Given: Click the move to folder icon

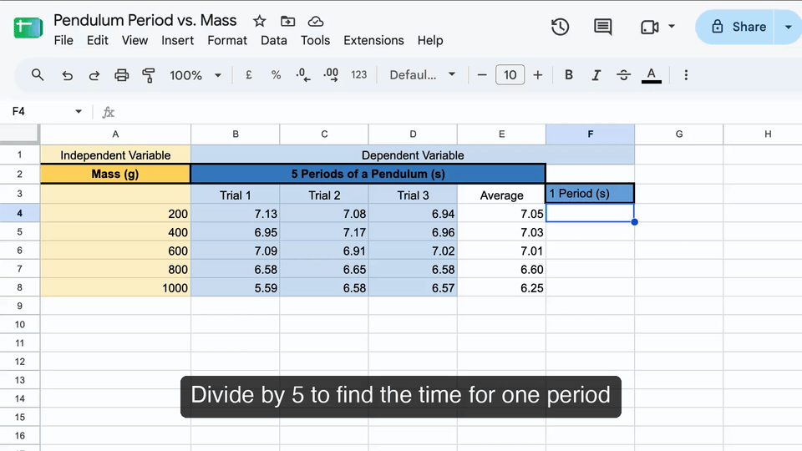Looking at the screenshot, I should (288, 22).
